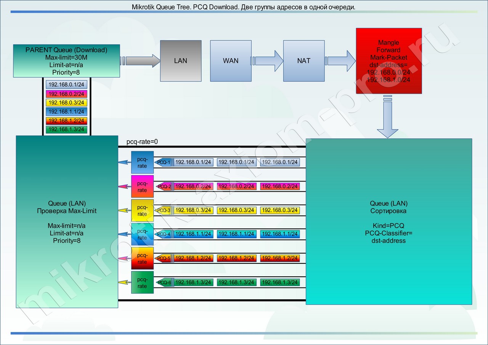Click the small pink arrow leaving the PCQ-2 pcq-rate box
Screen dimensions: 488x345
tap(124, 186)
